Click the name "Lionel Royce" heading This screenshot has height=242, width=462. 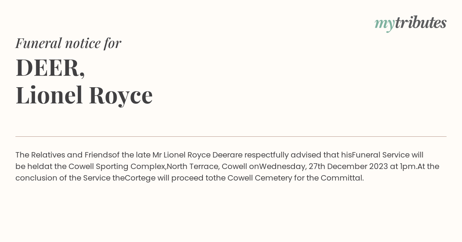click(x=84, y=95)
